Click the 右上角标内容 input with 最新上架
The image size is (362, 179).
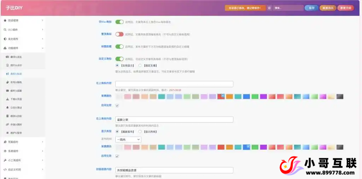pos(174,120)
